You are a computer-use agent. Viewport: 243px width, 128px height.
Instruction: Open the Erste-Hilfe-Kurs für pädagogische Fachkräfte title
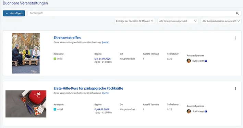(x=88, y=89)
